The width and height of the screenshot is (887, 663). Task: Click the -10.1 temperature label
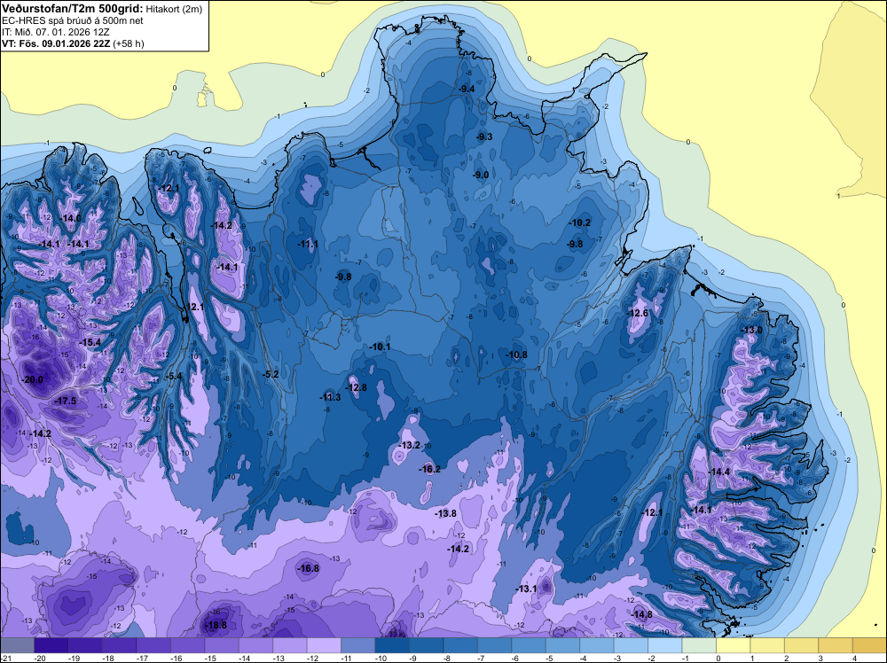pos(380,347)
